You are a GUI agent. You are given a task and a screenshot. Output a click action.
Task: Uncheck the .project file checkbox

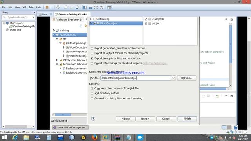tap(146, 23)
